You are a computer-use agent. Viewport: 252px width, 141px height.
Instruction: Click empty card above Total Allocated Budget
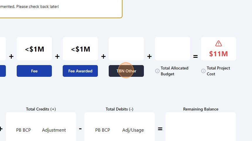[x=173, y=49]
